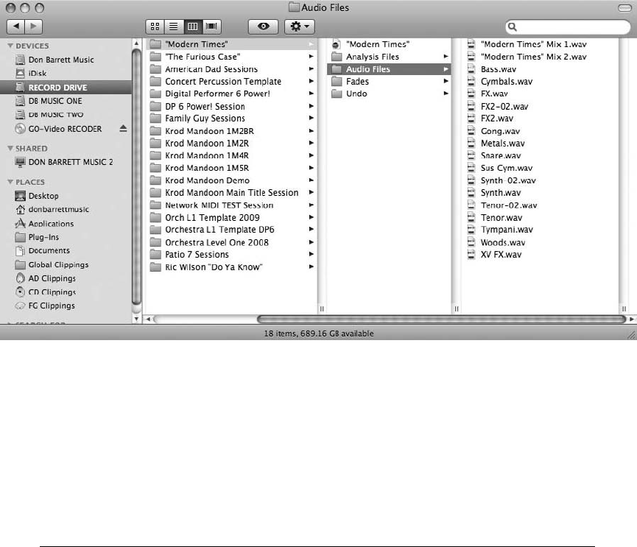Image resolution: width=637 pixels, height=547 pixels.
Task: Click first column width resize handle
Action: click(x=322, y=309)
